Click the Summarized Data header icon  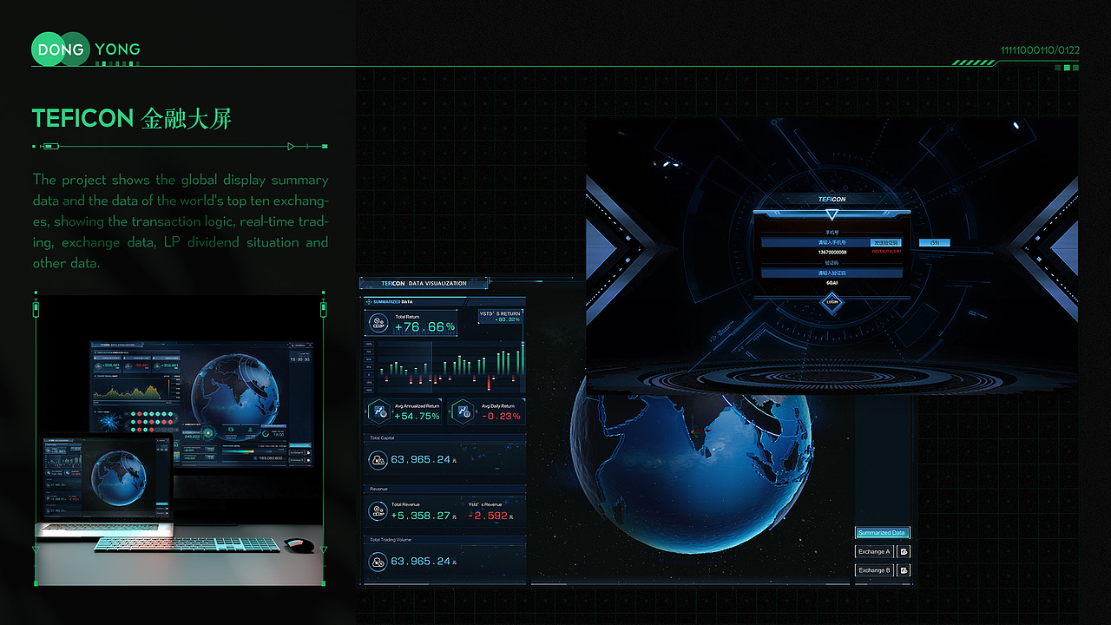click(368, 301)
